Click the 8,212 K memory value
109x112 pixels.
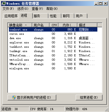click(x=70, y=42)
